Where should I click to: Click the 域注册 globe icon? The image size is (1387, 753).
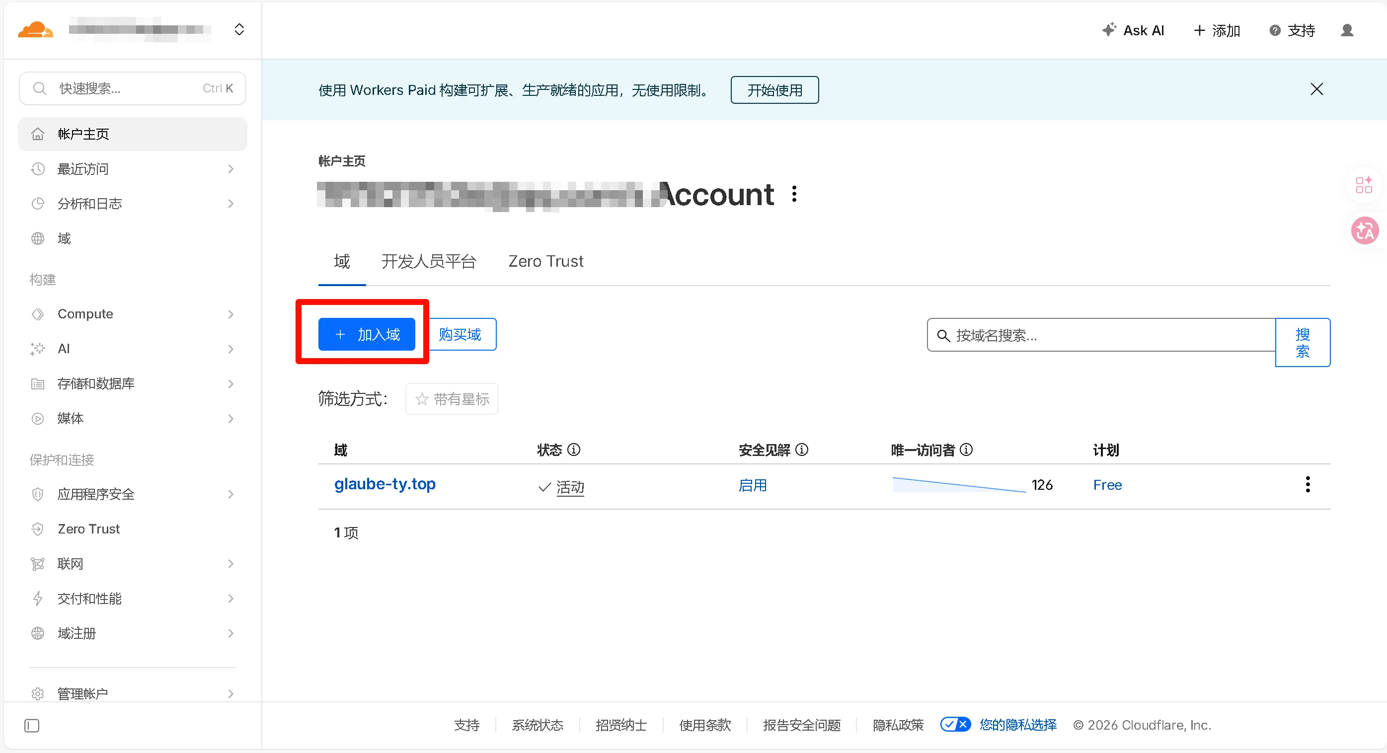38,633
